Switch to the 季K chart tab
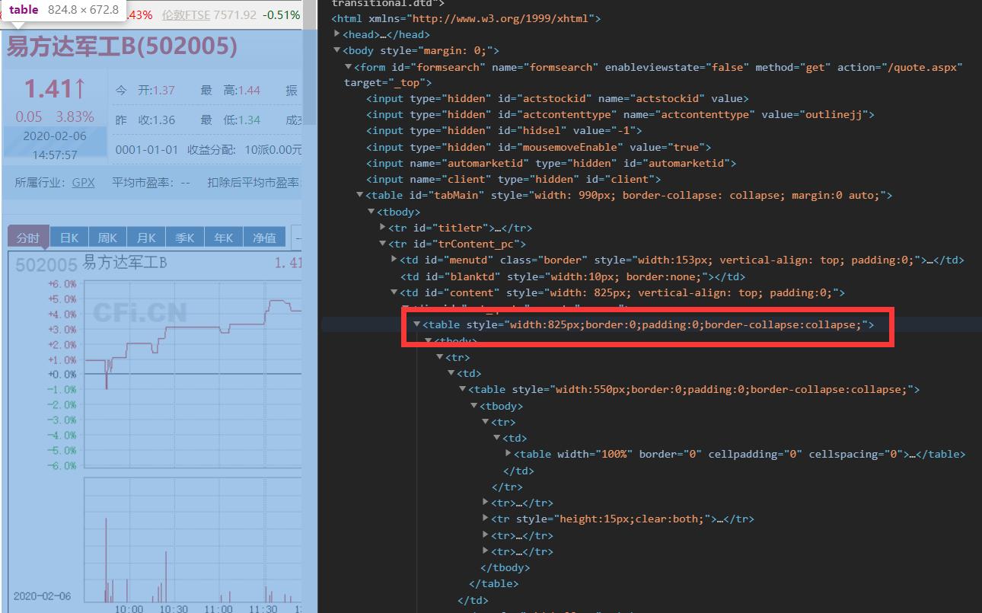The width and height of the screenshot is (982, 613). click(185, 238)
